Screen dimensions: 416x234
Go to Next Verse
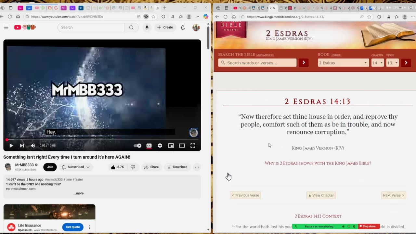(x=394, y=195)
